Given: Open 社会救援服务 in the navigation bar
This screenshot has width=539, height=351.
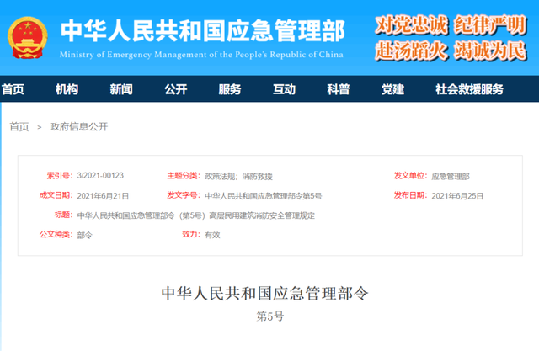Looking at the screenshot, I should [x=469, y=89].
